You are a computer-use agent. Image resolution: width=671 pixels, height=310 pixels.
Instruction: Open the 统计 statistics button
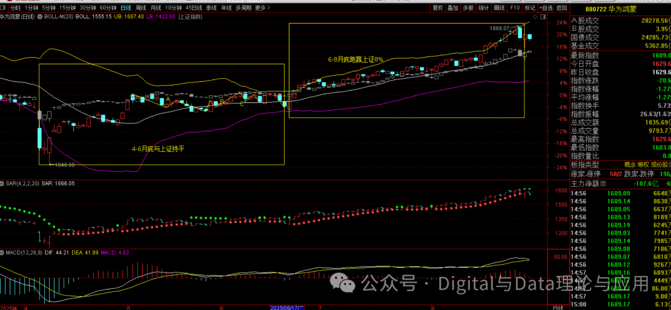[x=483, y=7]
